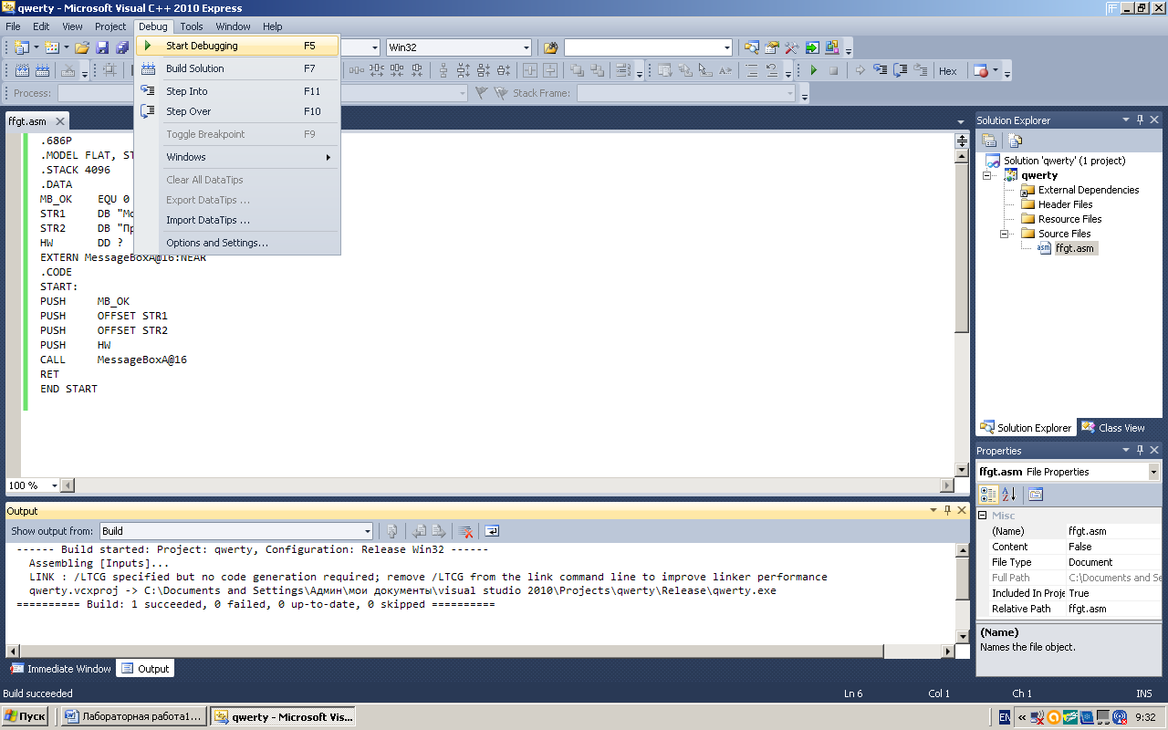Collapse the qwerty project node
The image size is (1168, 730).
pyautogui.click(x=986, y=175)
